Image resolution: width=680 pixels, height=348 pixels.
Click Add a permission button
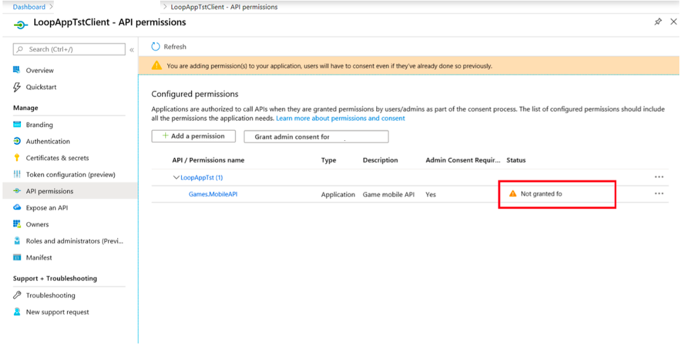point(193,136)
